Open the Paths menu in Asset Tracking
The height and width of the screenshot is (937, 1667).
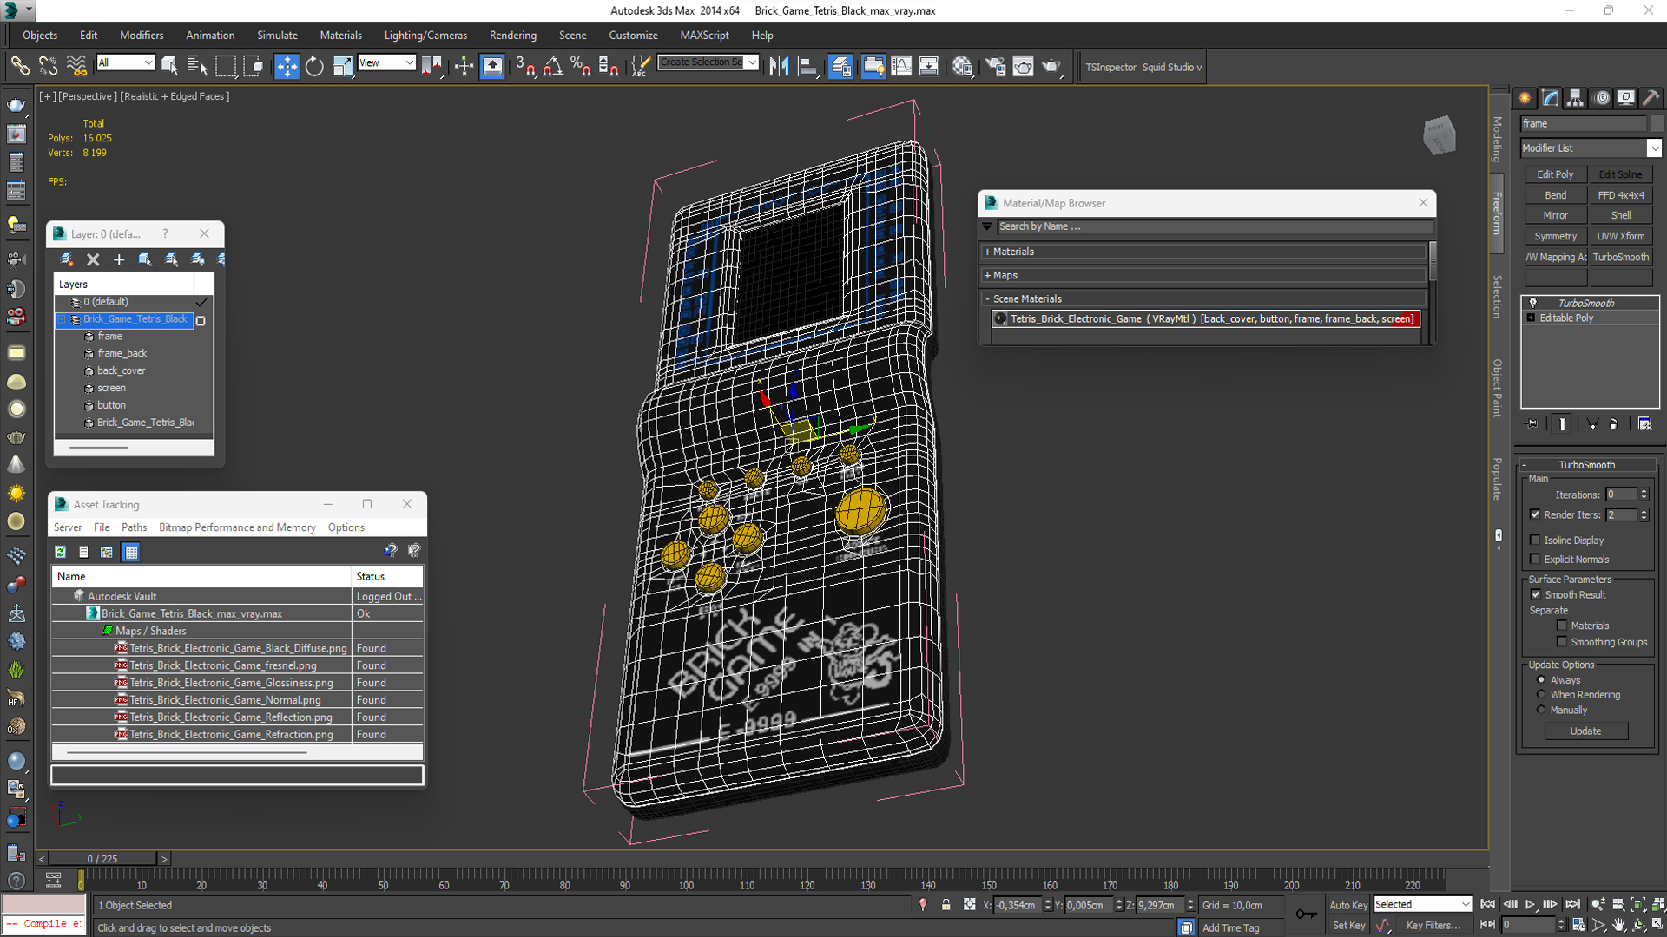pyautogui.click(x=134, y=527)
